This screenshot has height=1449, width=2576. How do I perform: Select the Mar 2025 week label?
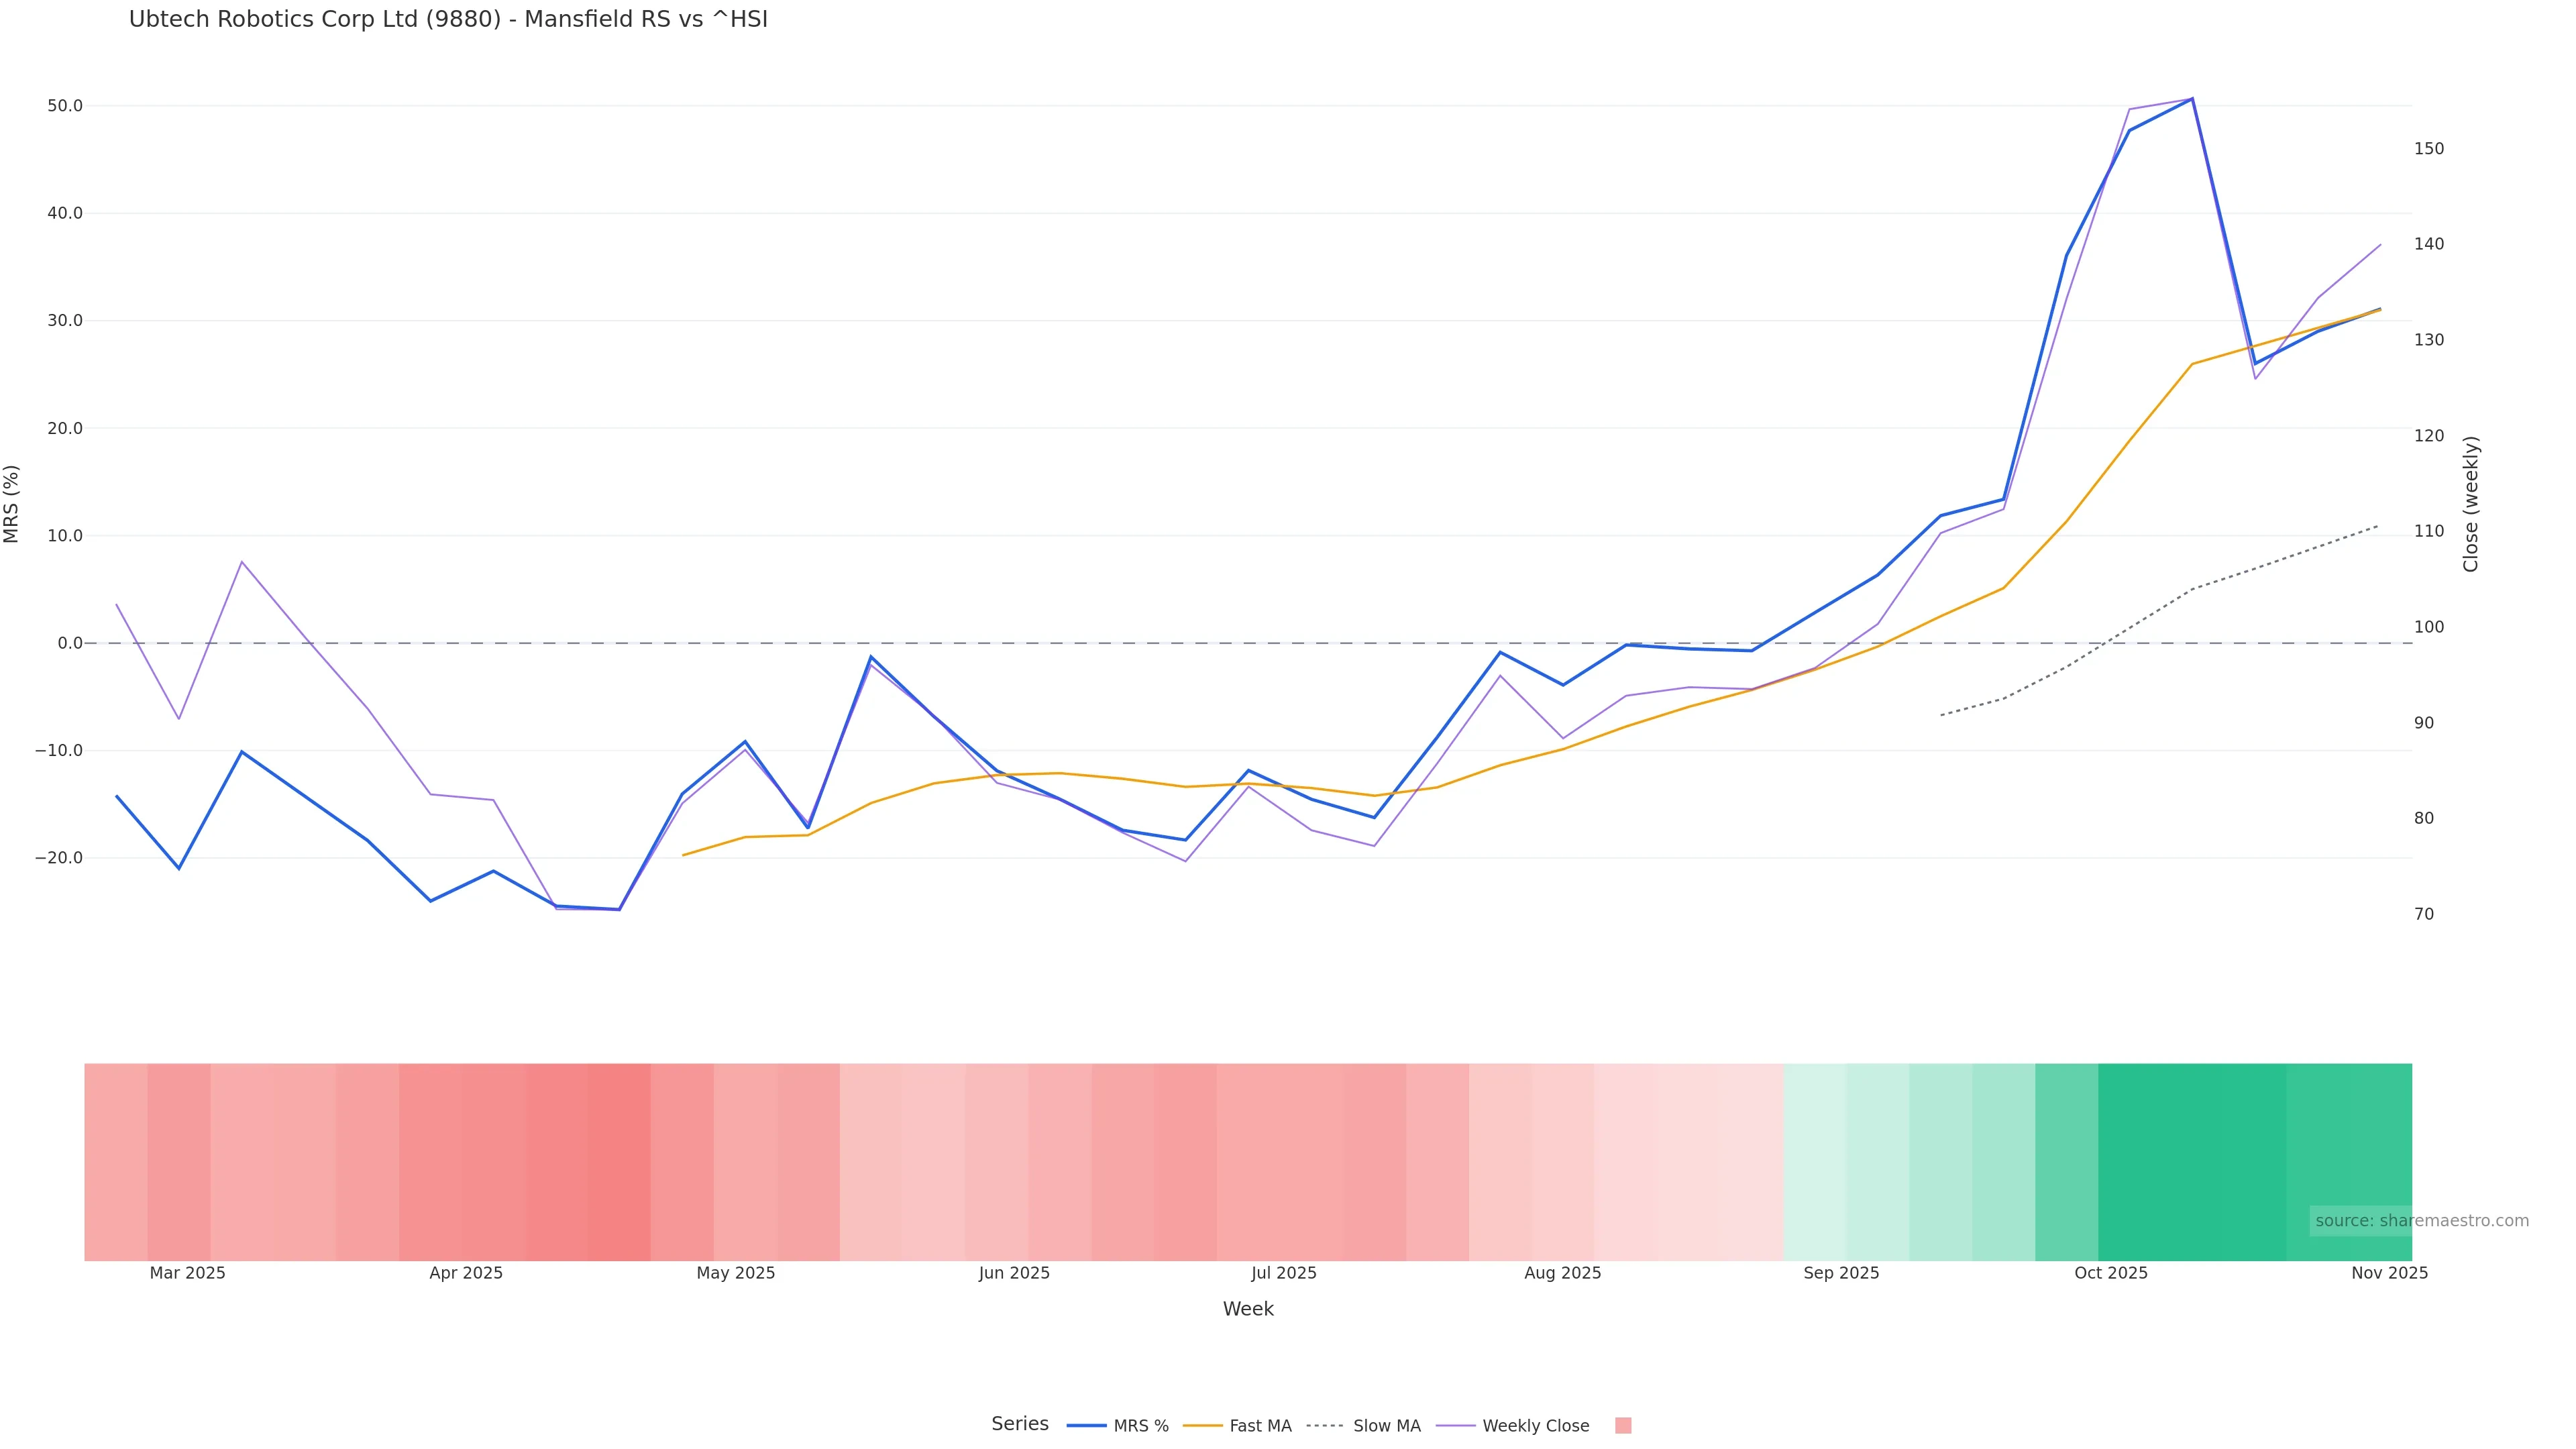[187, 1273]
